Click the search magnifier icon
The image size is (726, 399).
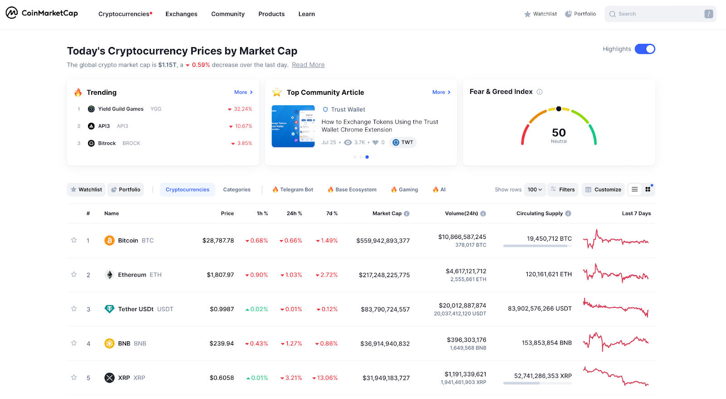[613, 14]
